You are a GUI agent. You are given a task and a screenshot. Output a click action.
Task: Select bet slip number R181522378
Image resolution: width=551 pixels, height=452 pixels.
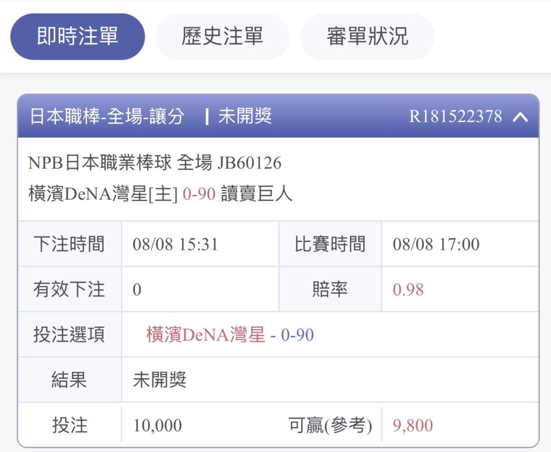(456, 116)
